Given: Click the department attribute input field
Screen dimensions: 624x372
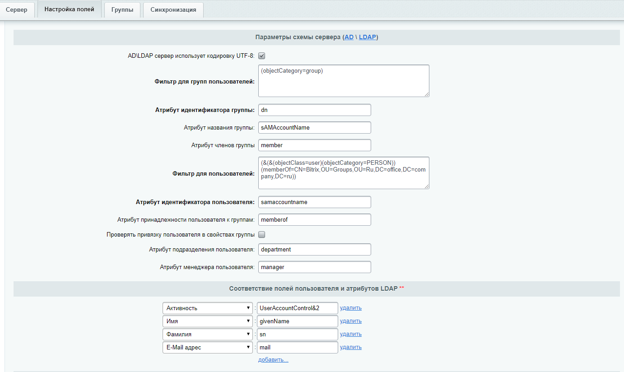Looking at the screenshot, I should [x=314, y=250].
